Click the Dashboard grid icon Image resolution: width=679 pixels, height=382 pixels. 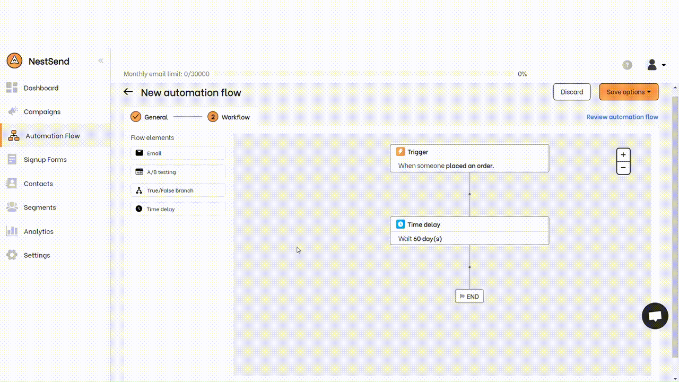pos(12,88)
